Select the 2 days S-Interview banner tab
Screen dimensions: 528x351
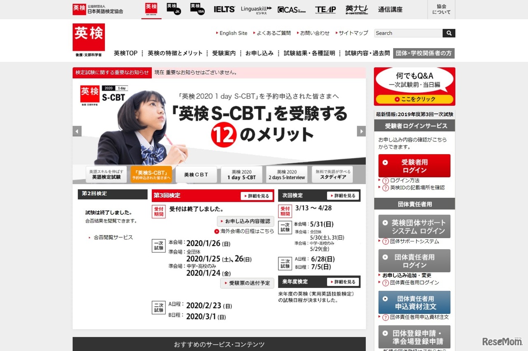287,174
